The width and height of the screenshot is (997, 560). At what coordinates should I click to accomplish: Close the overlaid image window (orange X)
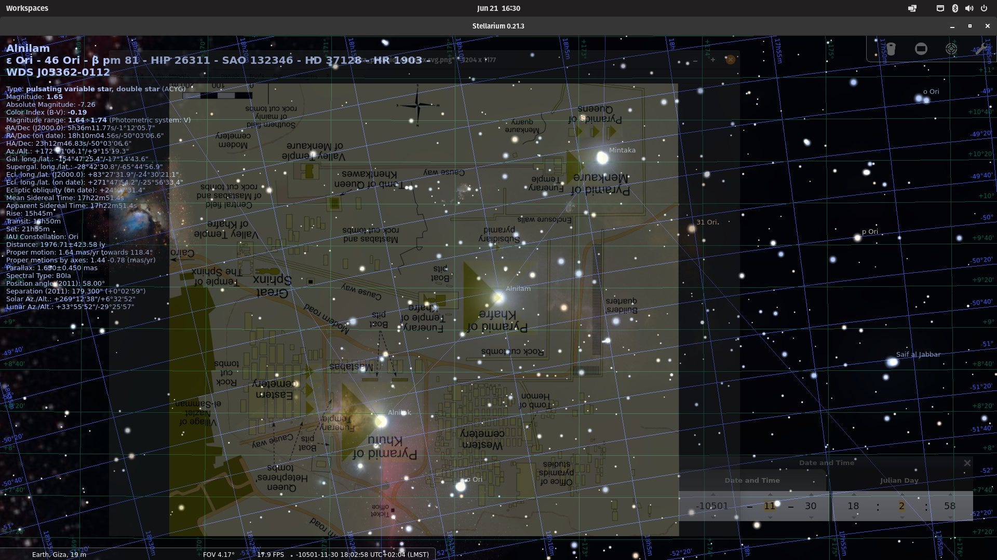[x=730, y=60]
